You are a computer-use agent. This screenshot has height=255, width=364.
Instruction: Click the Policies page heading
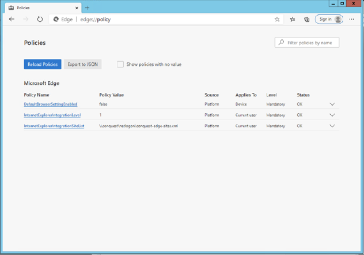pos(35,43)
